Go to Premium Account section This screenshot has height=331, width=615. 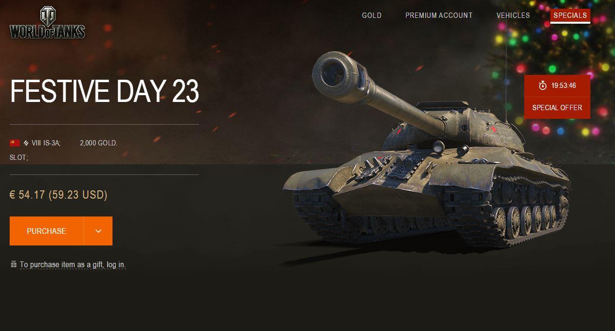[439, 15]
